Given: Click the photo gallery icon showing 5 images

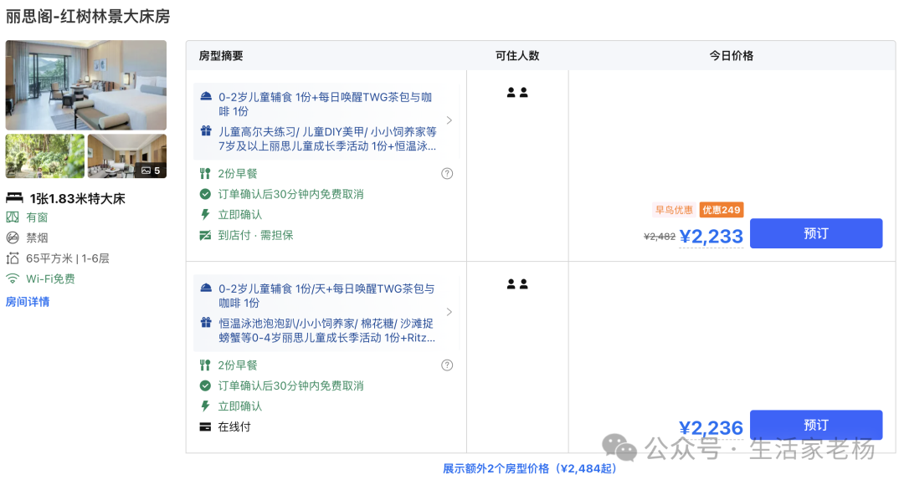Looking at the screenshot, I should coord(151,171).
